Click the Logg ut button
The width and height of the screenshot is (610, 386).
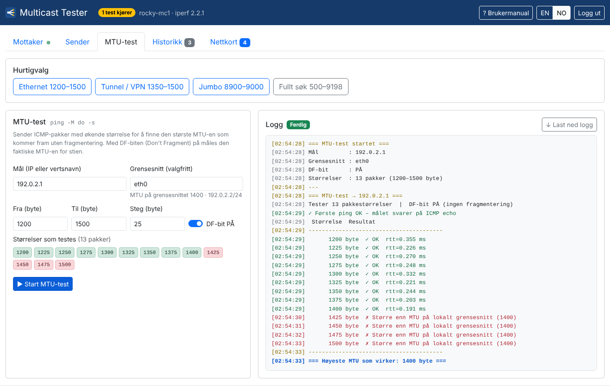point(589,13)
